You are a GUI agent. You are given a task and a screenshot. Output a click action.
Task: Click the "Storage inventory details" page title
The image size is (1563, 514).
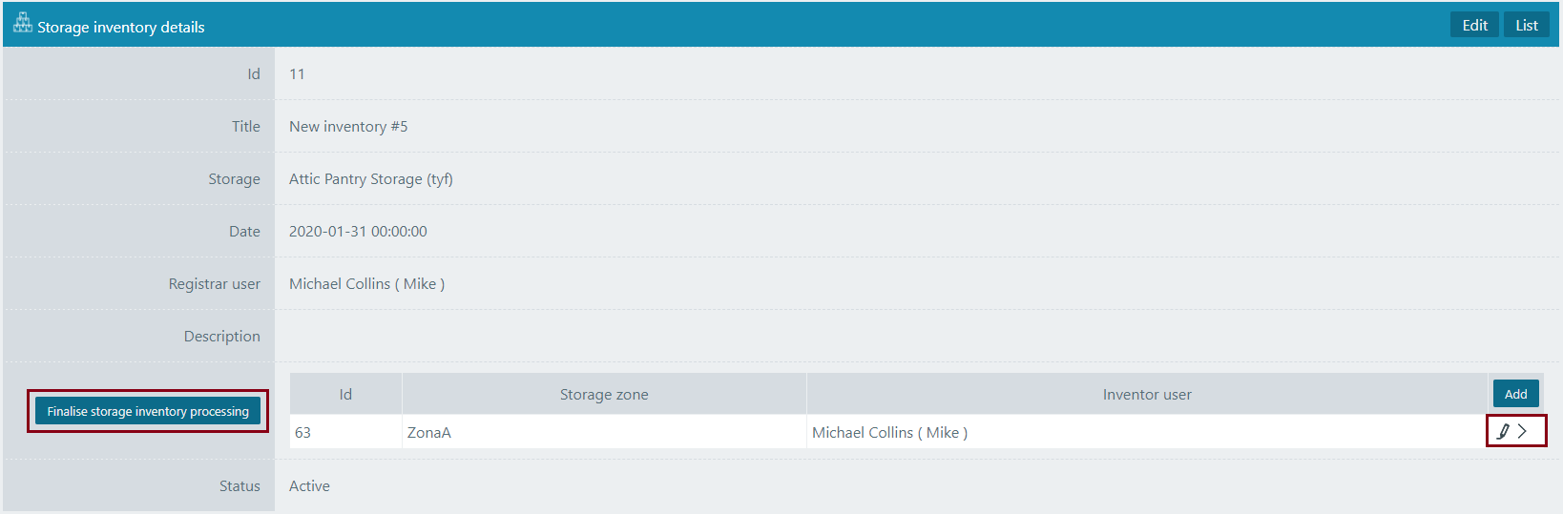point(121,28)
